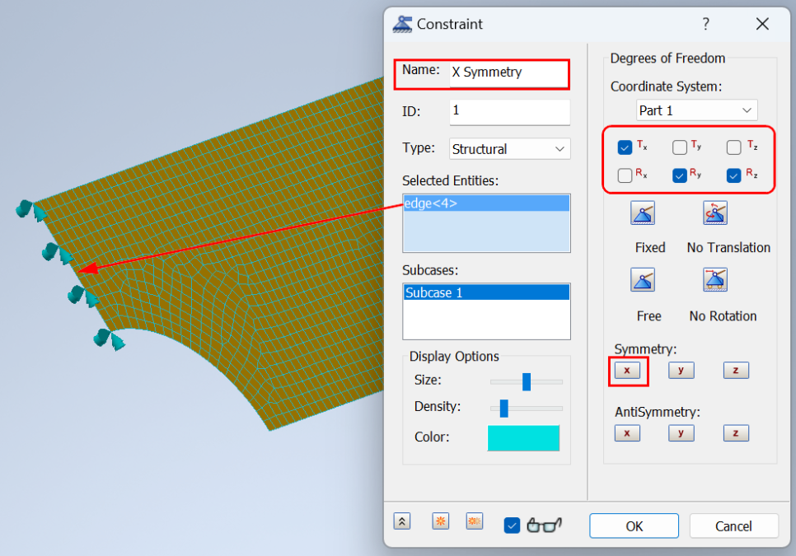Cancel the Constraint dialog

733,526
